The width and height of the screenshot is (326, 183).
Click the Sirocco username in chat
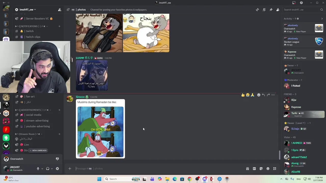click(x=80, y=97)
